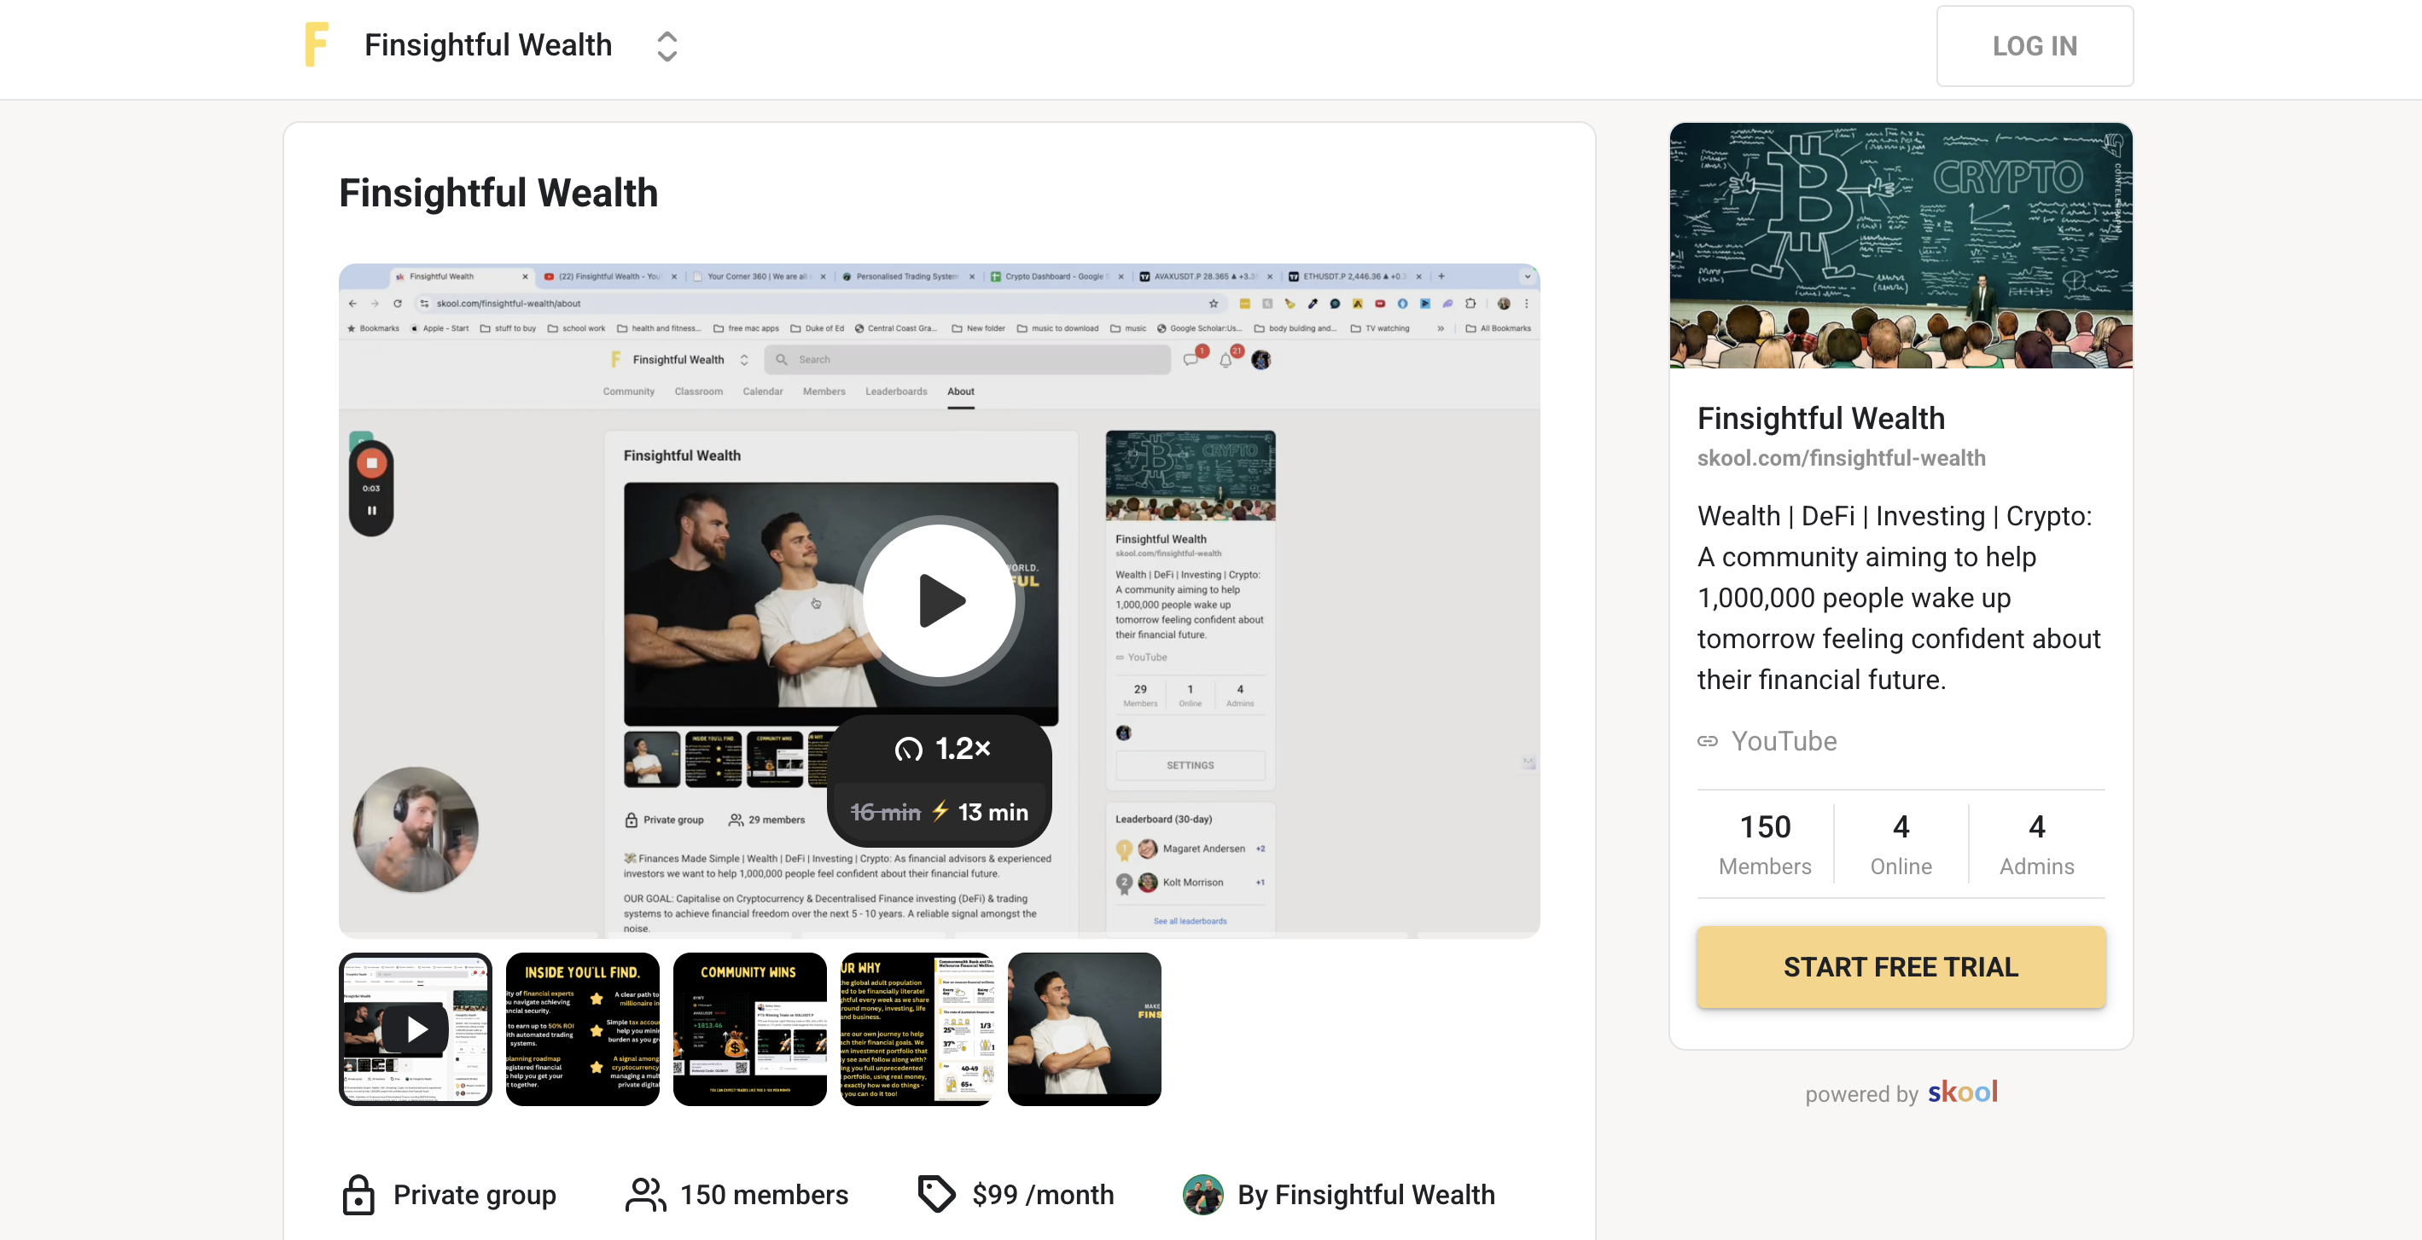Viewport: 2422px width, 1240px height.
Task: Click the 4 Admins stat
Action: pos(2035,843)
